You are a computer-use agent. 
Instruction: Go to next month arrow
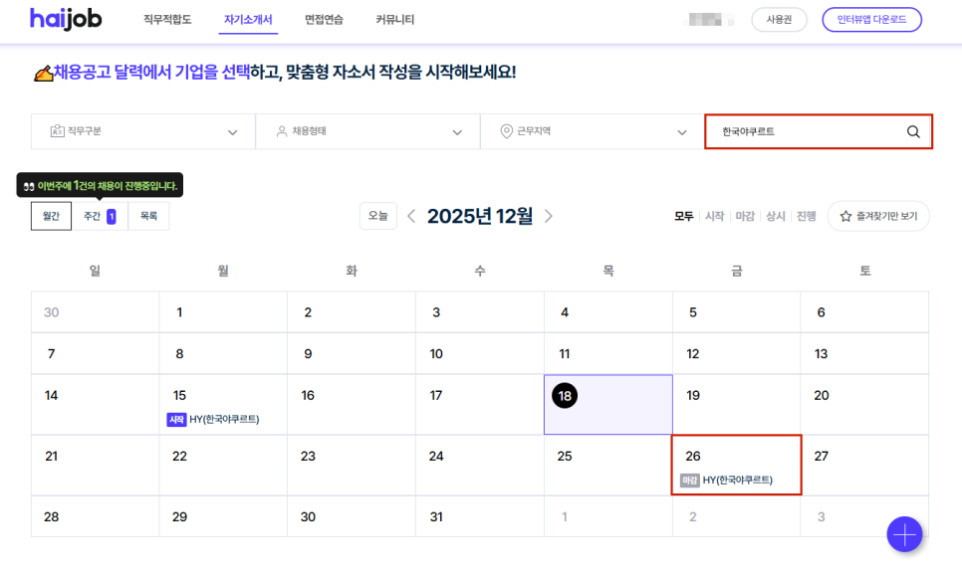tap(549, 216)
